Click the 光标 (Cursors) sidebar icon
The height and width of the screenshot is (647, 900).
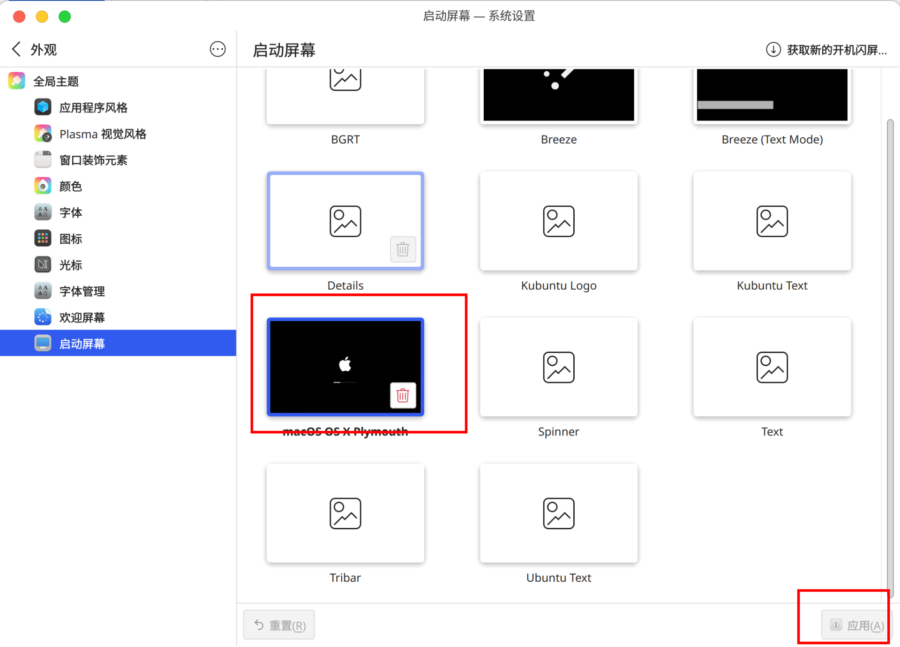pyautogui.click(x=43, y=264)
